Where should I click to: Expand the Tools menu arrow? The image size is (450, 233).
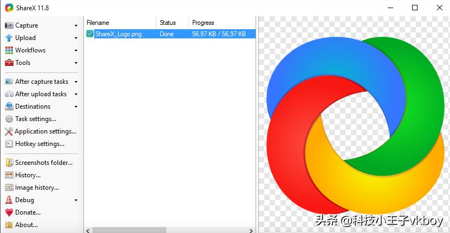click(76, 63)
